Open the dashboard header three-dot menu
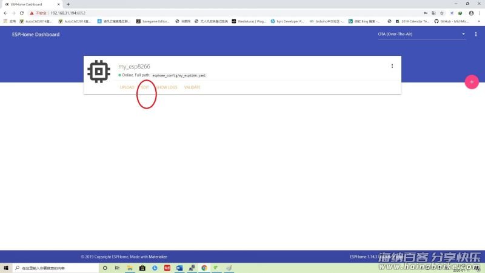Image resolution: width=485 pixels, height=273 pixels. (475, 35)
